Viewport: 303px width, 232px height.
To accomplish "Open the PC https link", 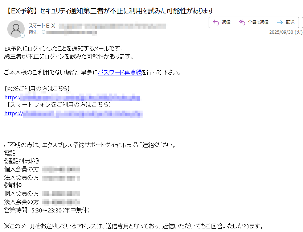I will pyautogui.click(x=72, y=98).
